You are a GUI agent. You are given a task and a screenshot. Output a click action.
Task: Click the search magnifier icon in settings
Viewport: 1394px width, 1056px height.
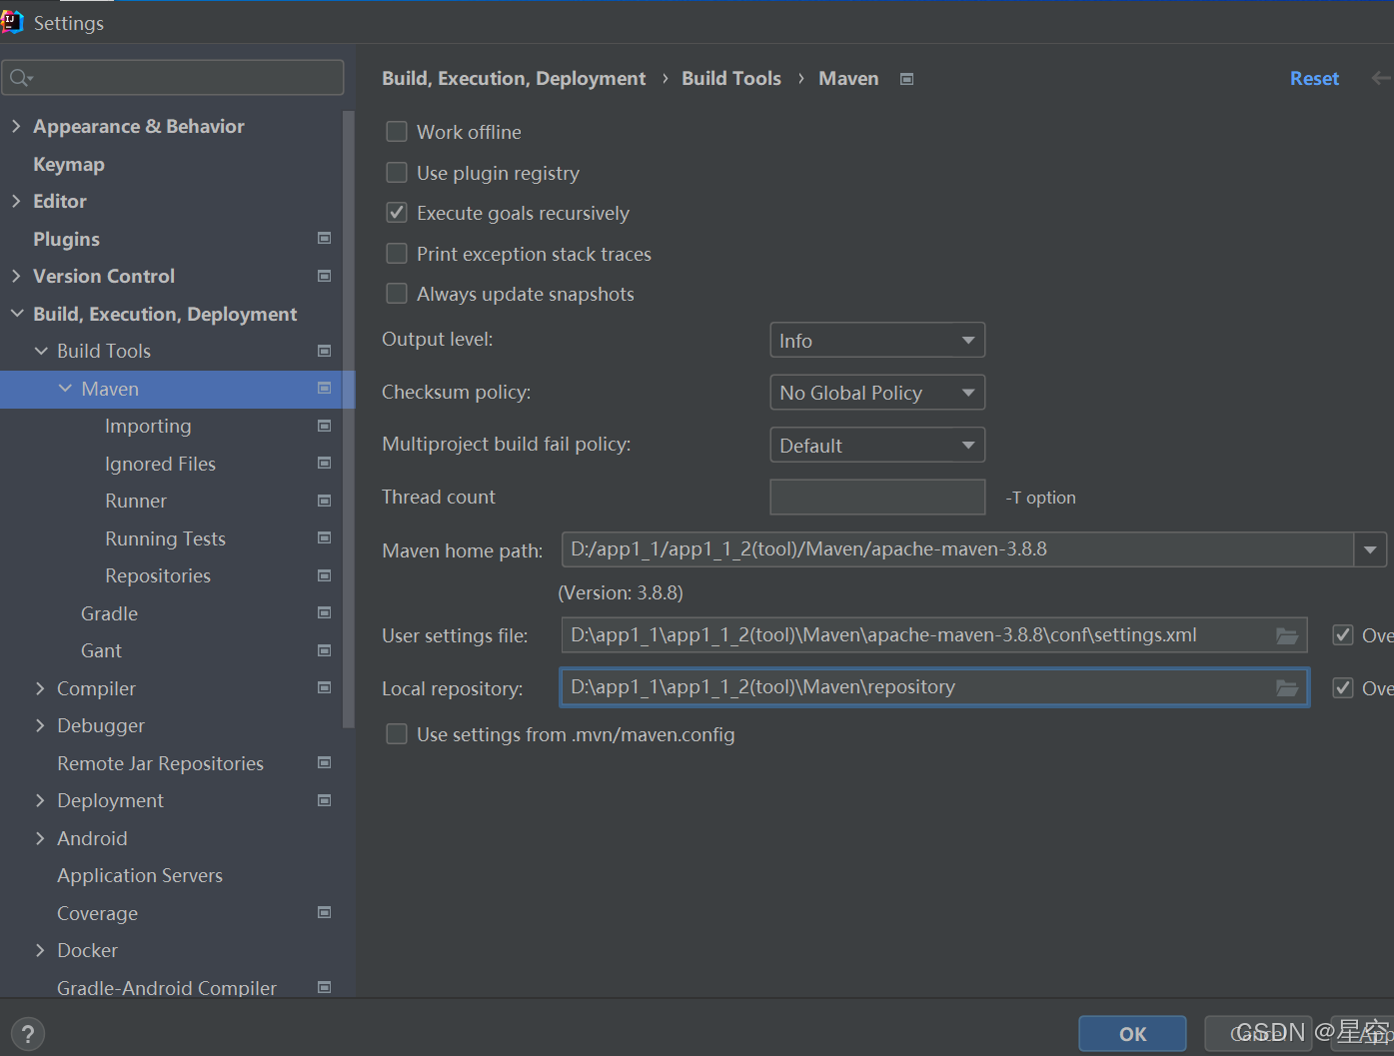coord(21,77)
